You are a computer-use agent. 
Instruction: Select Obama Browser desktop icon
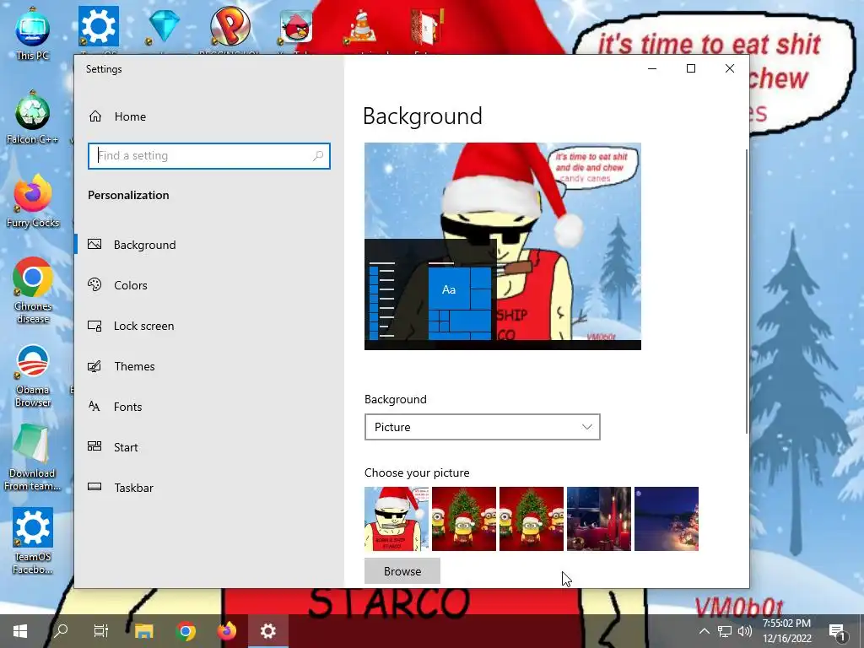pyautogui.click(x=33, y=375)
